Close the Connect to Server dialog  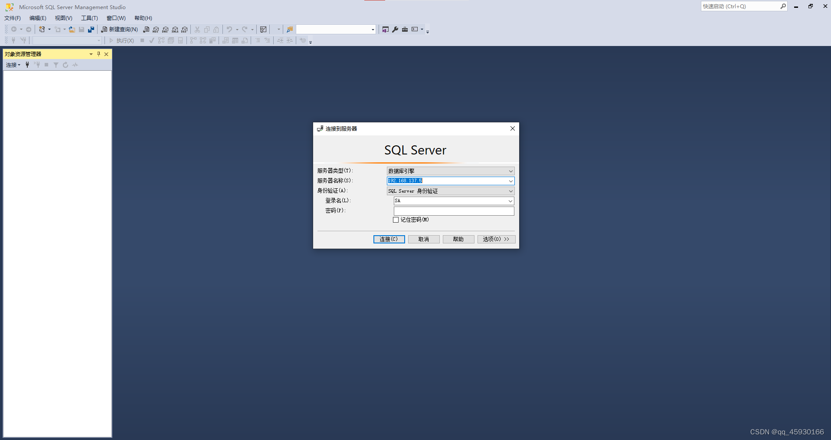tap(512, 128)
